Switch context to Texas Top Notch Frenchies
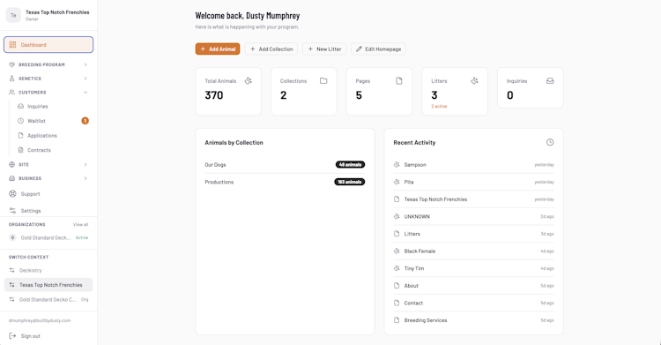 [x=48, y=285]
